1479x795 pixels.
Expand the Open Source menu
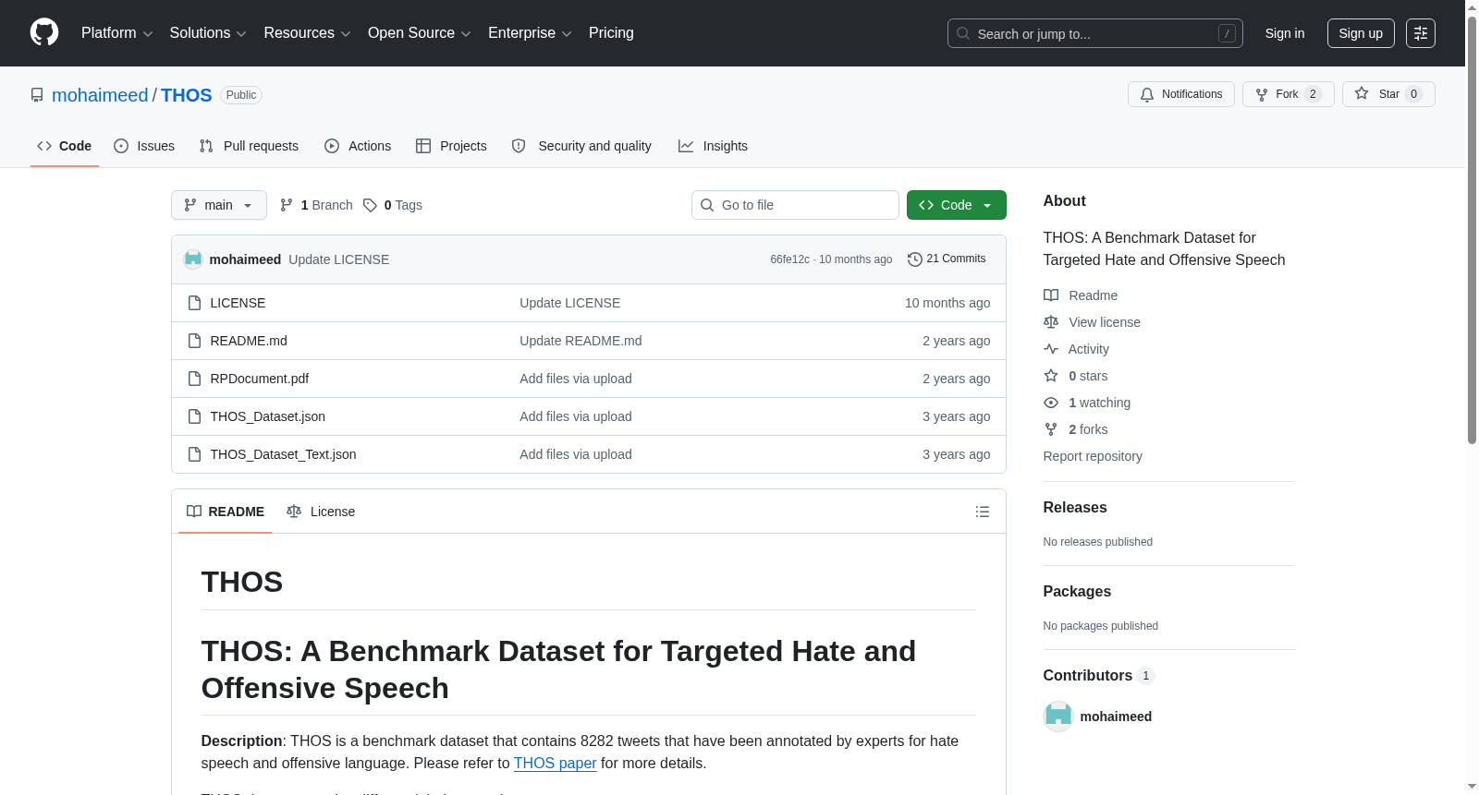coord(420,33)
